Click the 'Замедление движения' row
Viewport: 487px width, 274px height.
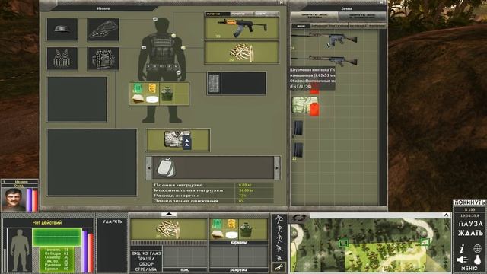pyautogui.click(x=213, y=201)
